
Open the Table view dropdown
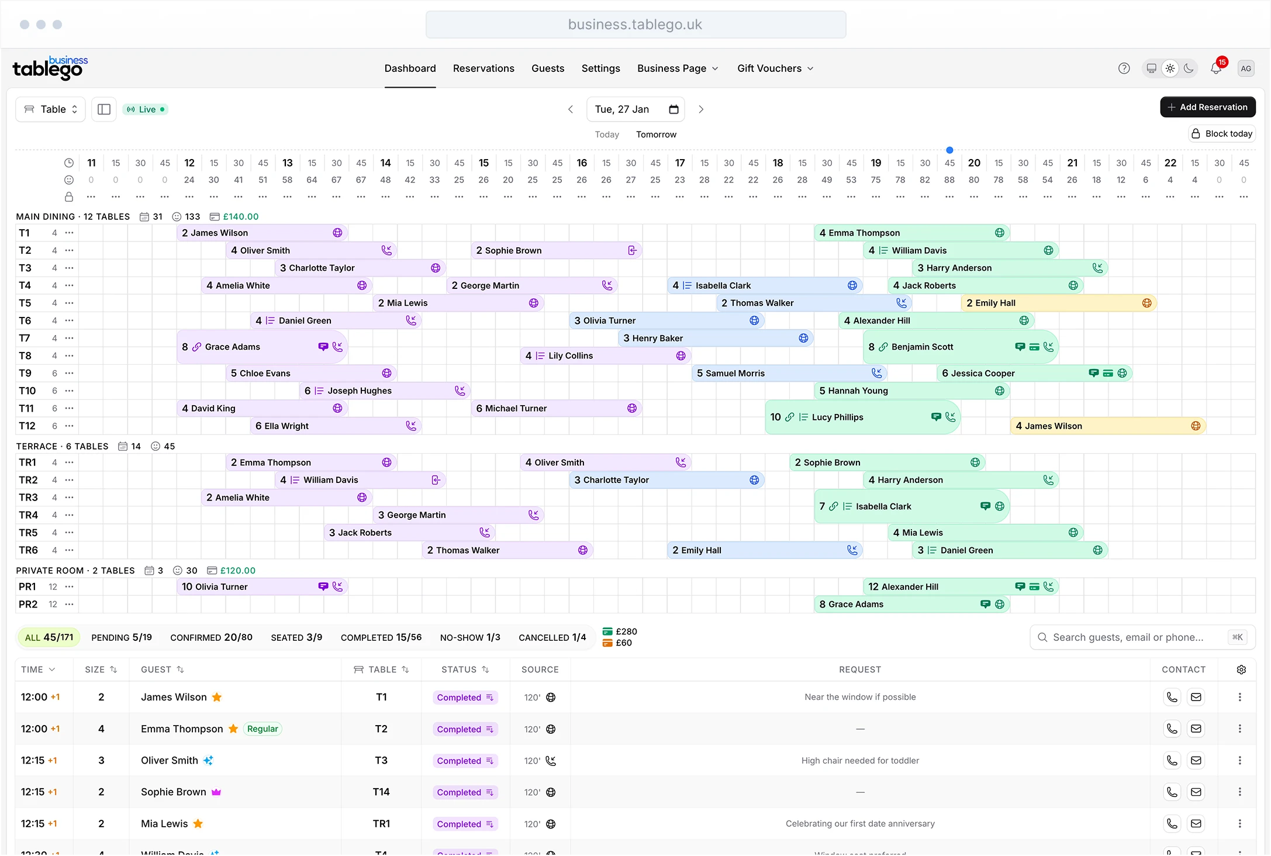coord(51,109)
